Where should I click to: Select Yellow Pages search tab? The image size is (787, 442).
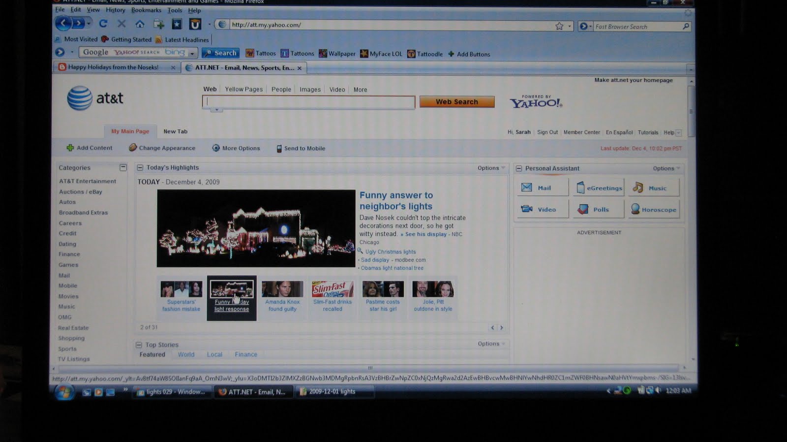pyautogui.click(x=244, y=89)
